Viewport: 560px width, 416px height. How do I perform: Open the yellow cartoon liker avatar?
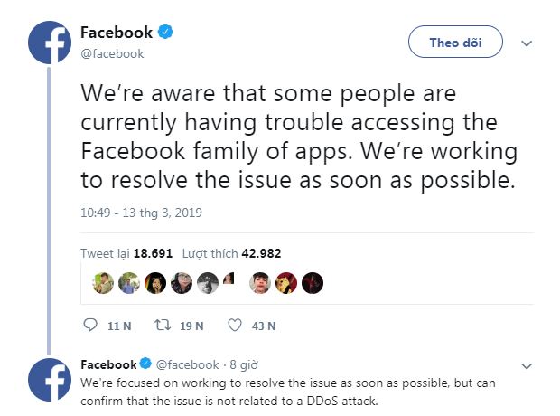[286, 282]
